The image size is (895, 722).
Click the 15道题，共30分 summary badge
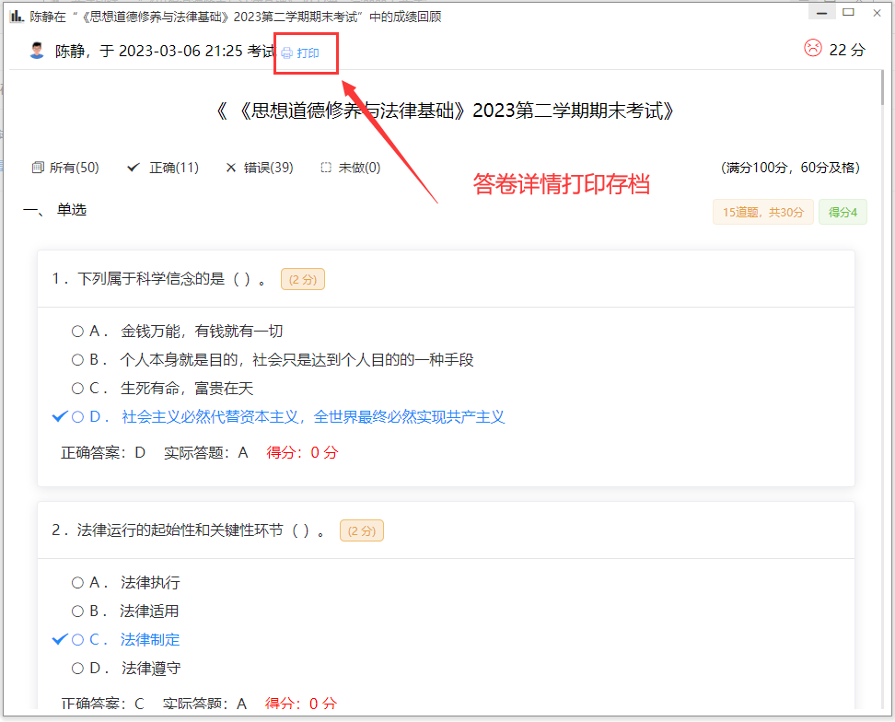click(762, 211)
